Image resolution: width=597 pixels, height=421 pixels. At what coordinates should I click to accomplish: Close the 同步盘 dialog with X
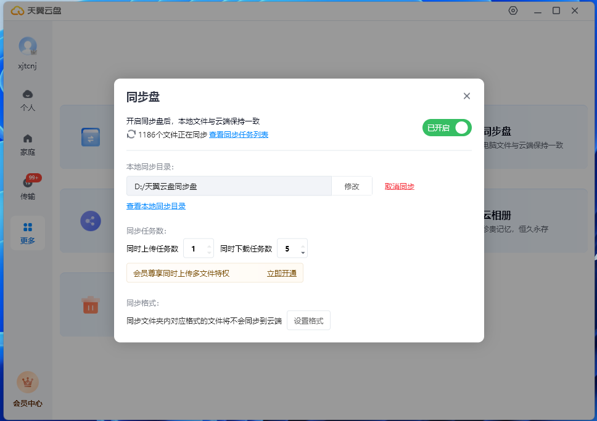point(467,96)
